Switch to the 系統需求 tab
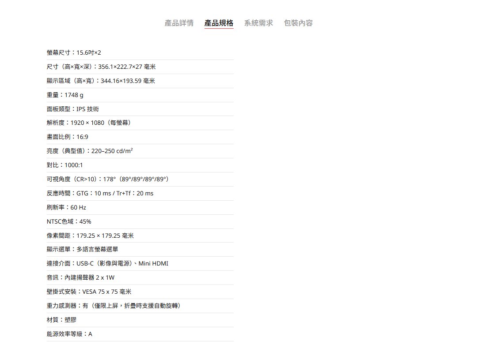477x348 pixels. [x=258, y=23]
